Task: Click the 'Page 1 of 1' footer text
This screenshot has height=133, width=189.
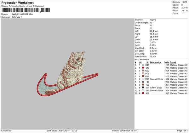Action: (x=182, y=131)
